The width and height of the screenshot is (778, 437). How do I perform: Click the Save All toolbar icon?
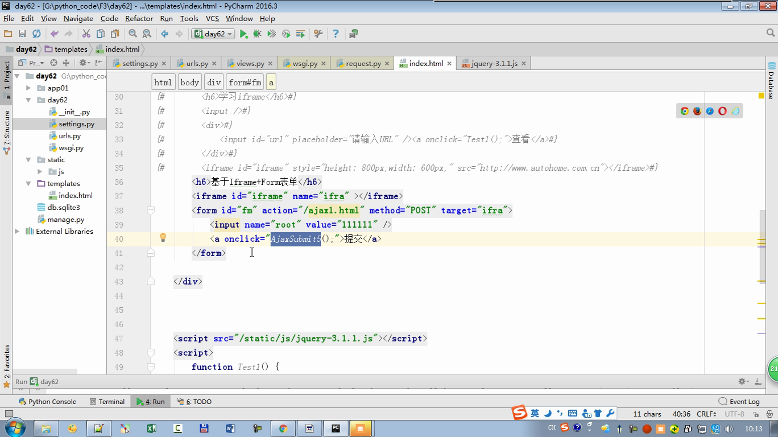pyautogui.click(x=22, y=34)
